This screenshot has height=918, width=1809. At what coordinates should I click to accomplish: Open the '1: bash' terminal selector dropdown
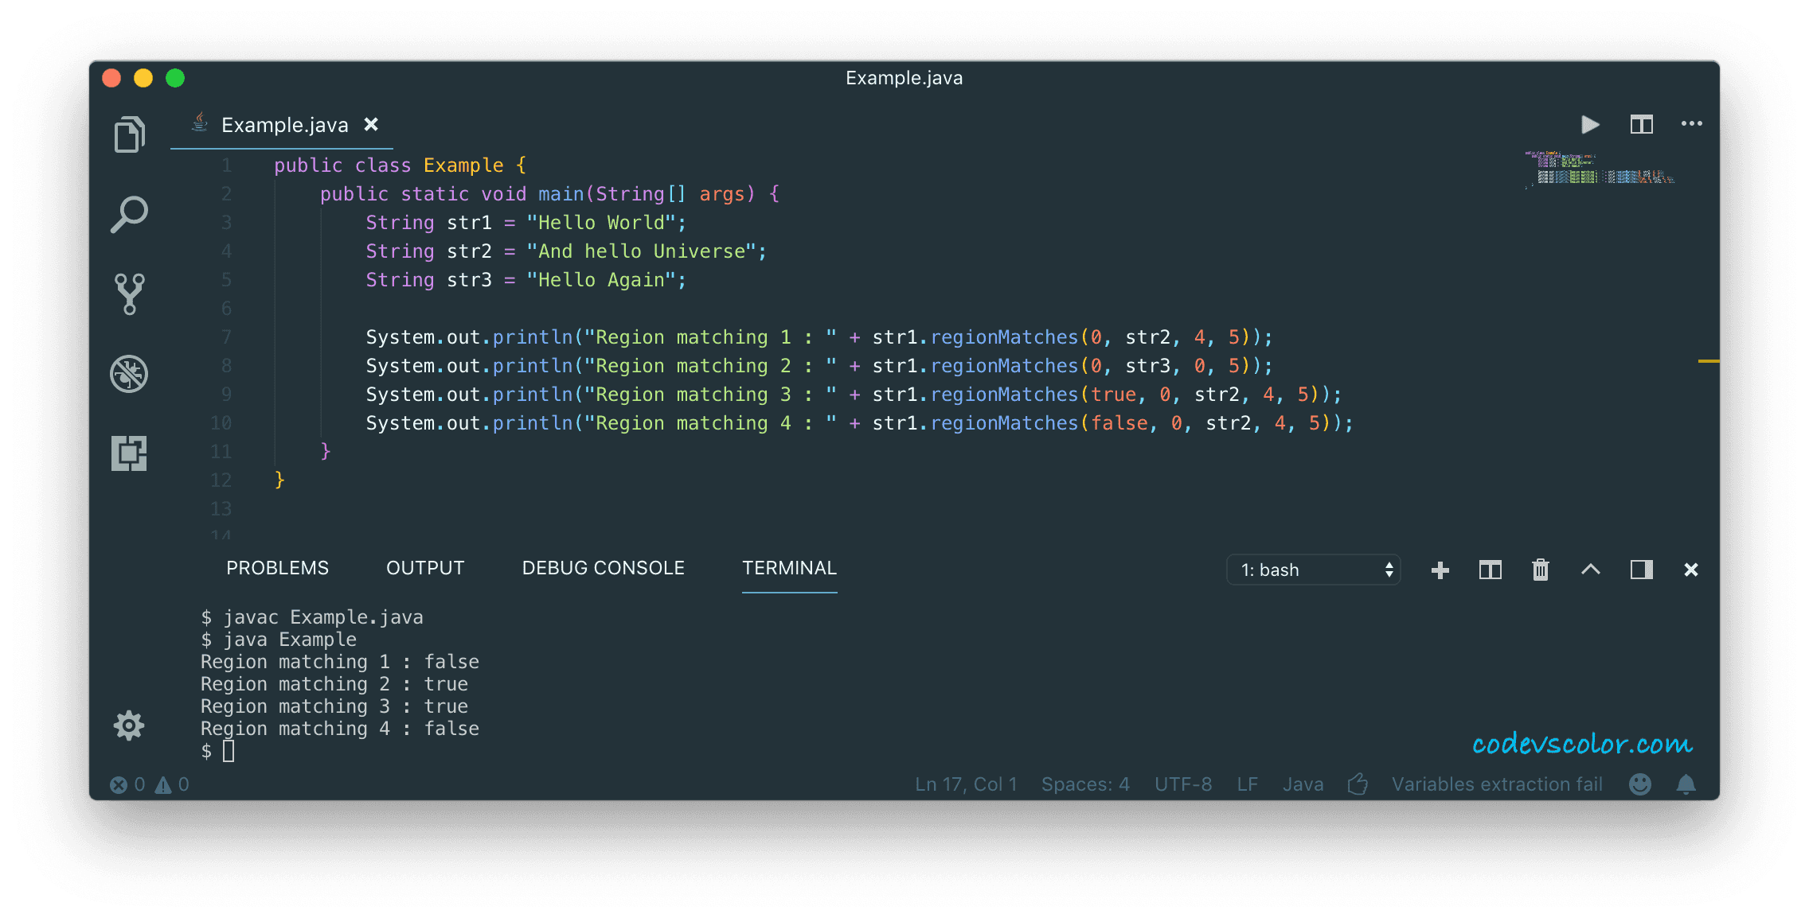(x=1313, y=570)
